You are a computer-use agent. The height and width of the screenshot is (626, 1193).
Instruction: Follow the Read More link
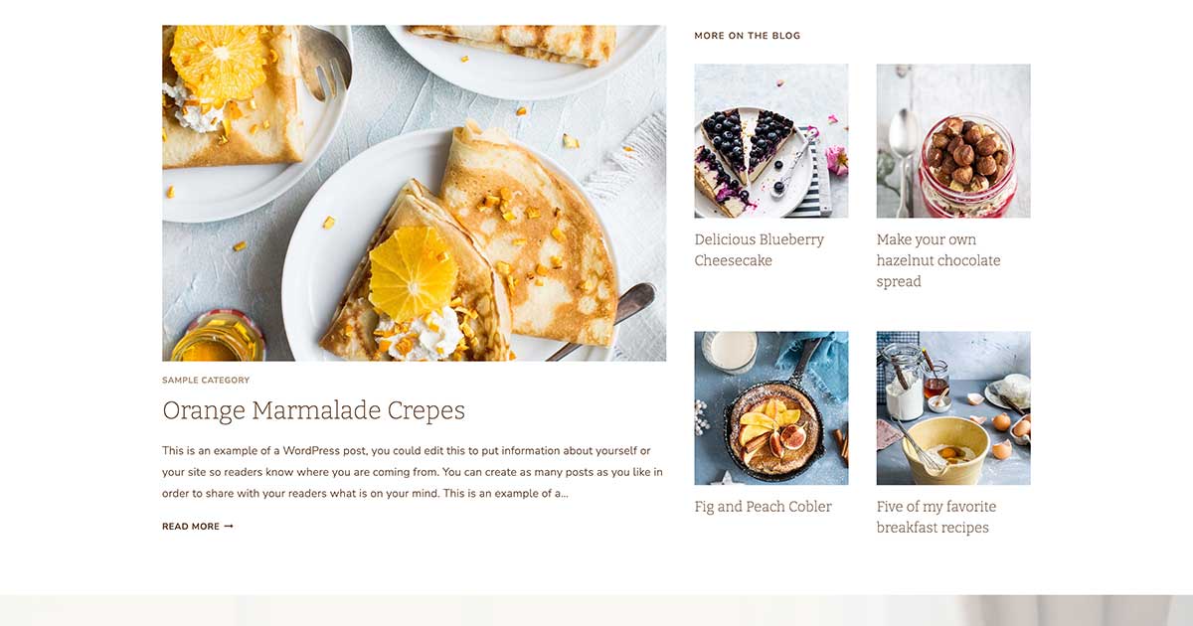[198, 527]
